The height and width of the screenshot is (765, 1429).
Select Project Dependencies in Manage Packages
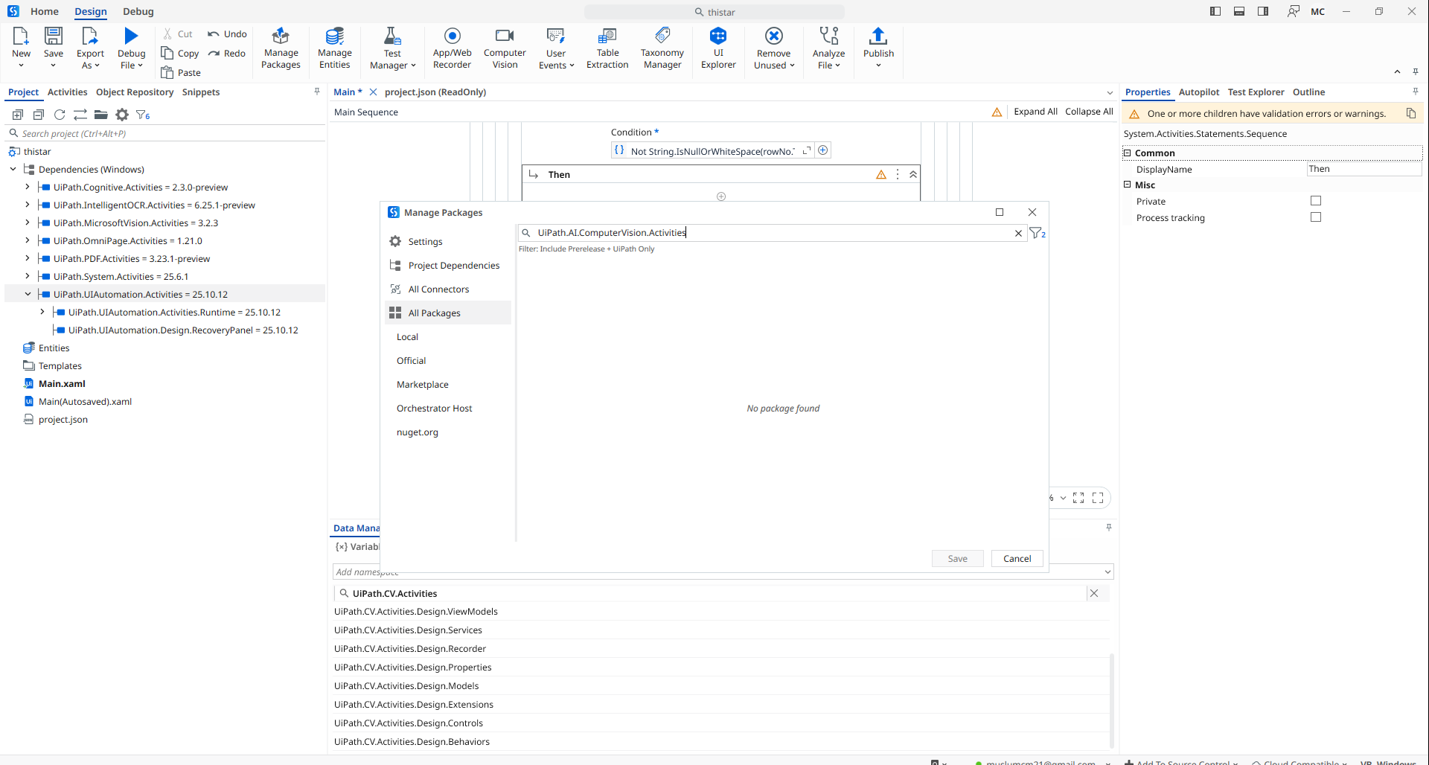pos(448,265)
